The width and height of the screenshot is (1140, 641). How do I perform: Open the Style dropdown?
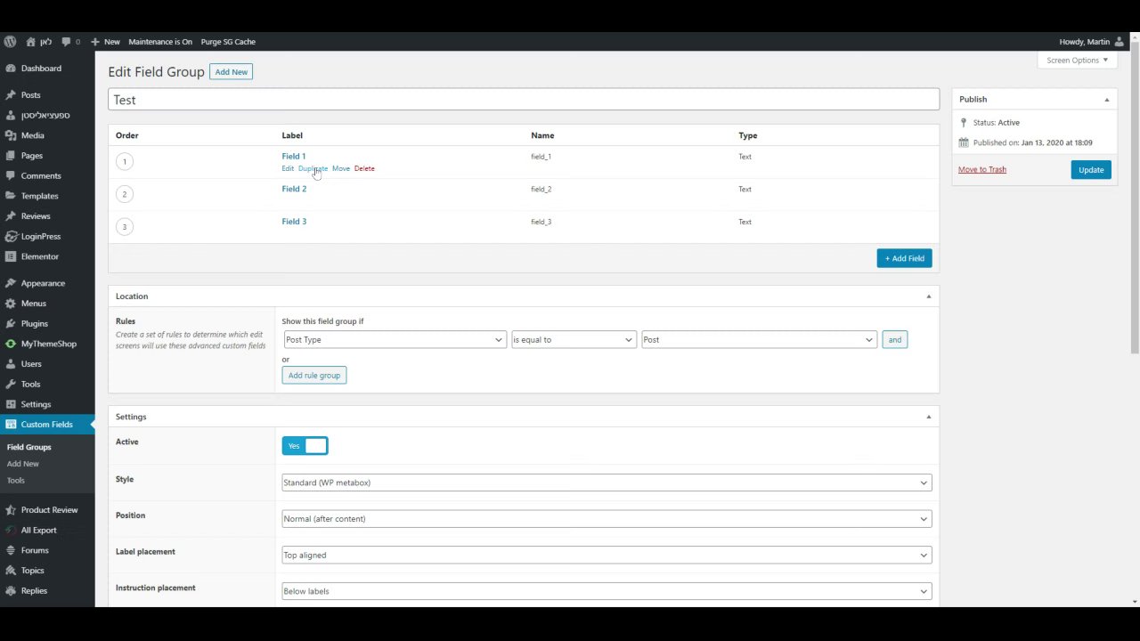coord(607,483)
